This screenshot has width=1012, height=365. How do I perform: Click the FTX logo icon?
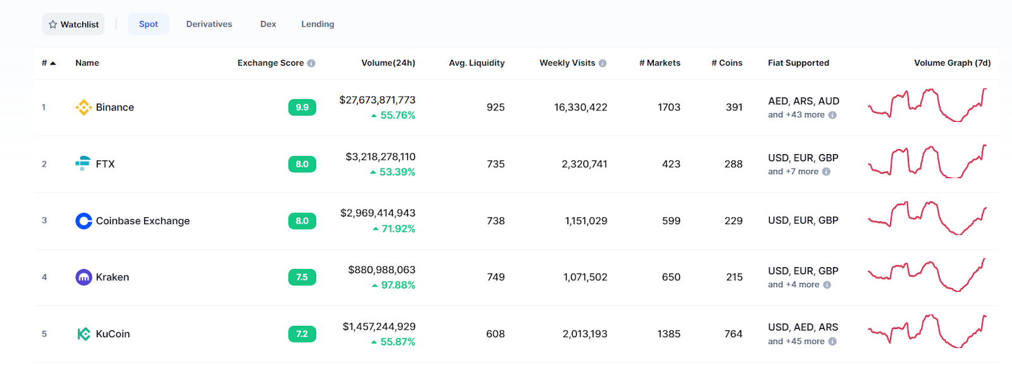[83, 164]
